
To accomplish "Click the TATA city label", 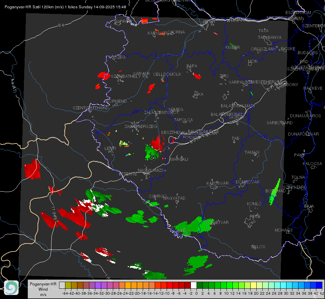I will 264,31.
